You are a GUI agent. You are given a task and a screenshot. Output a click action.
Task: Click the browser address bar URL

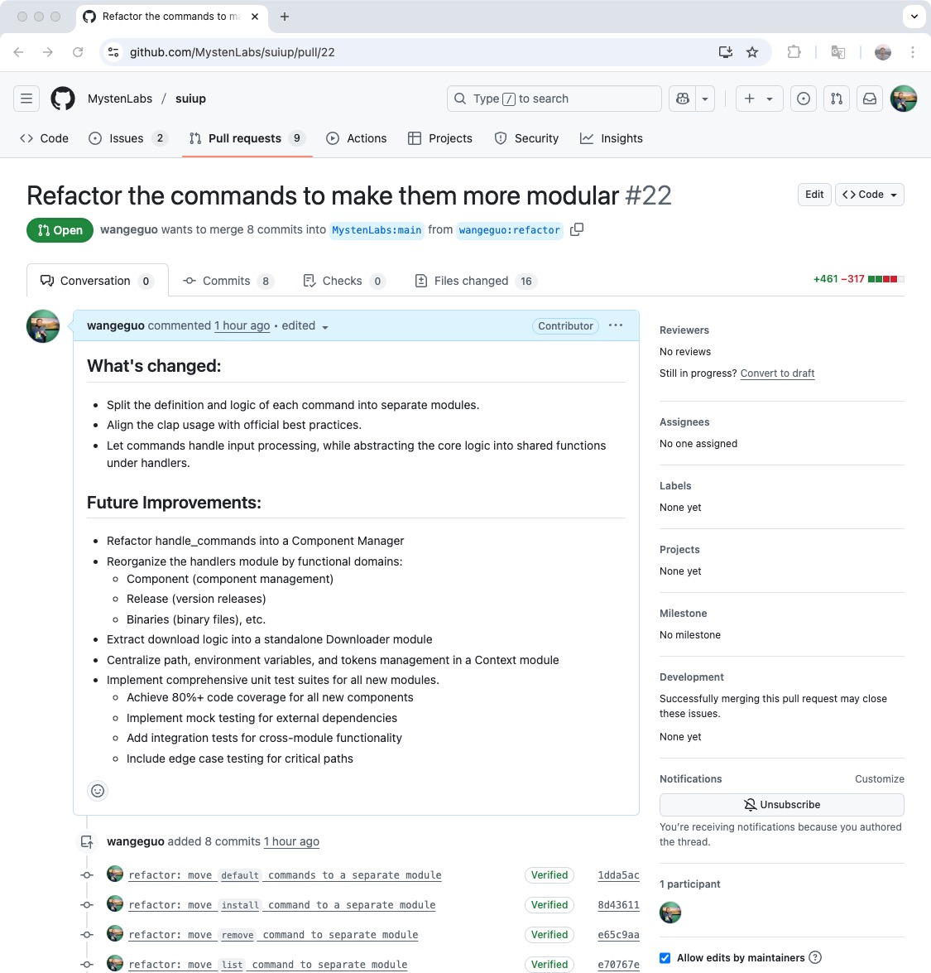(x=232, y=52)
